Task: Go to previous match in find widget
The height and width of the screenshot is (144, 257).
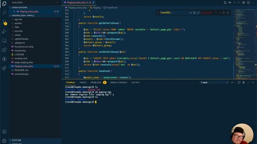Action: point(216,13)
